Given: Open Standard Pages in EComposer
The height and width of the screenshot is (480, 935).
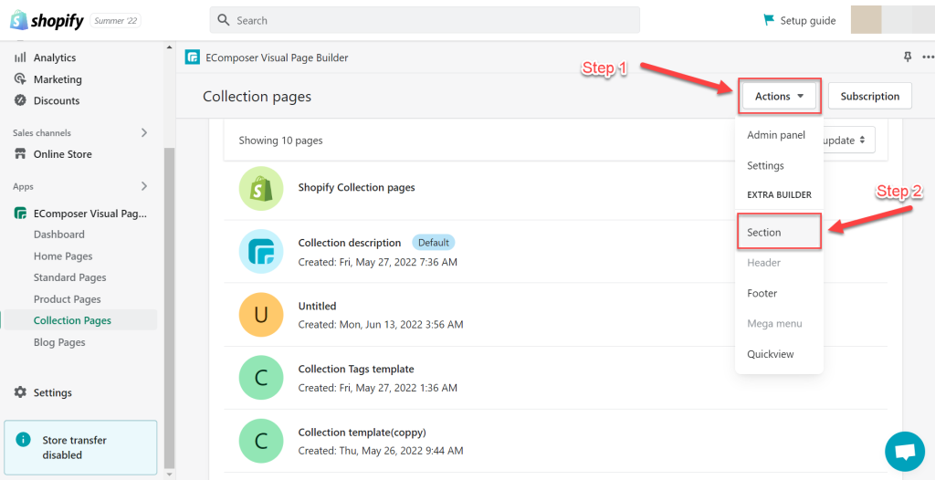Looking at the screenshot, I should 69,277.
